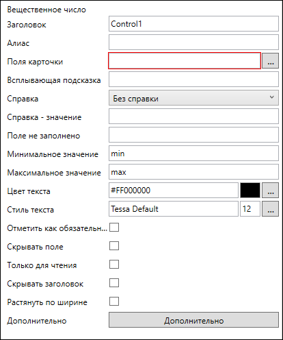
Task: Click the Минимальное значение field
Action: click(193, 154)
